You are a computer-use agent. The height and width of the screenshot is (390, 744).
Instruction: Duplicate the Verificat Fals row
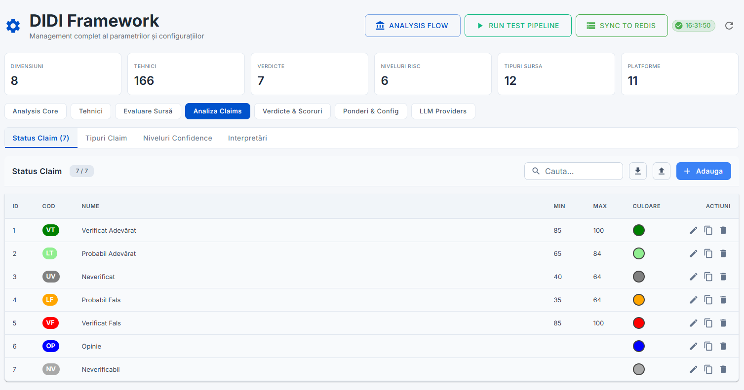(x=708, y=323)
